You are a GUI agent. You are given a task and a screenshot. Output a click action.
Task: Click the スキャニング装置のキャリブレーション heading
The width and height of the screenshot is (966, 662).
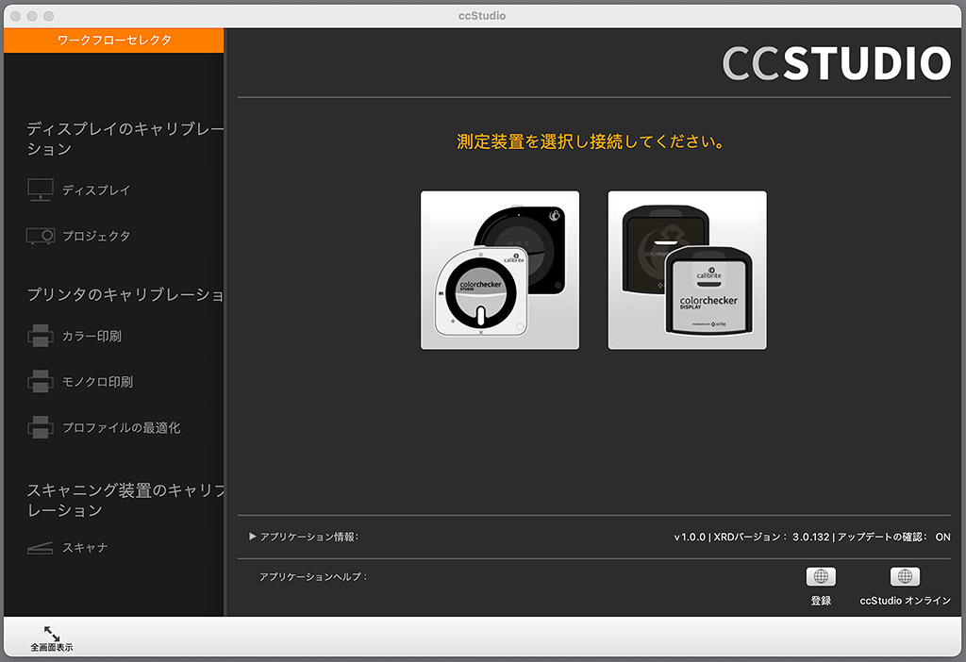tap(125, 500)
